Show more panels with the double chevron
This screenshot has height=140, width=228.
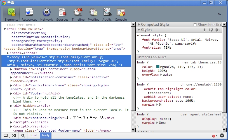tap(219, 14)
